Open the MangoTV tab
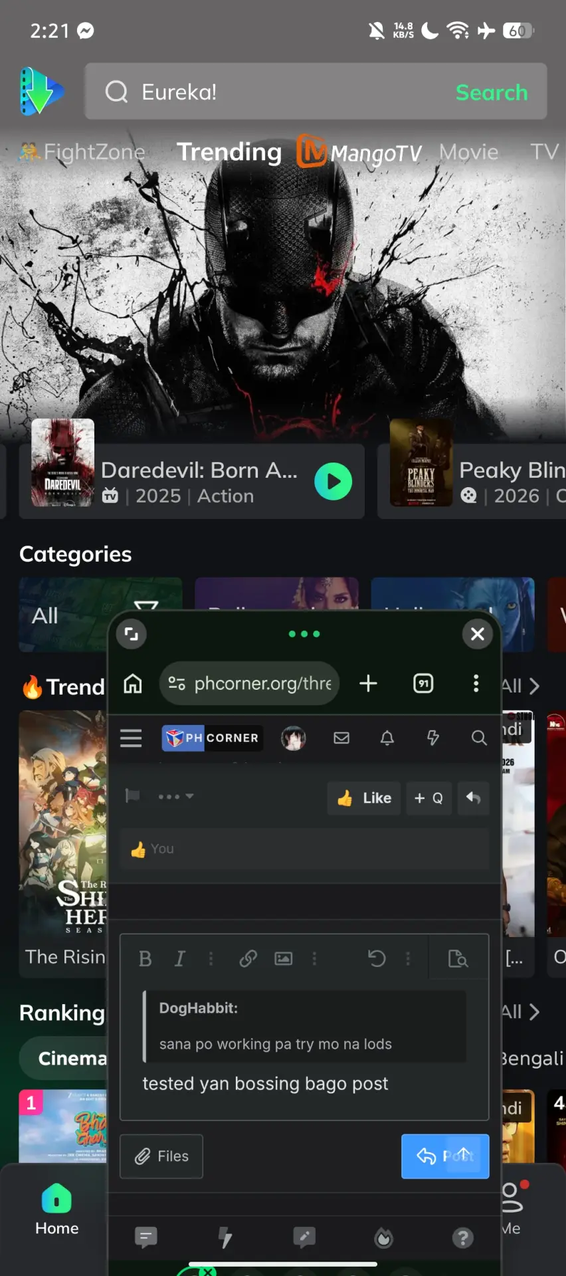Image resolution: width=566 pixels, height=1276 pixels. 359,152
